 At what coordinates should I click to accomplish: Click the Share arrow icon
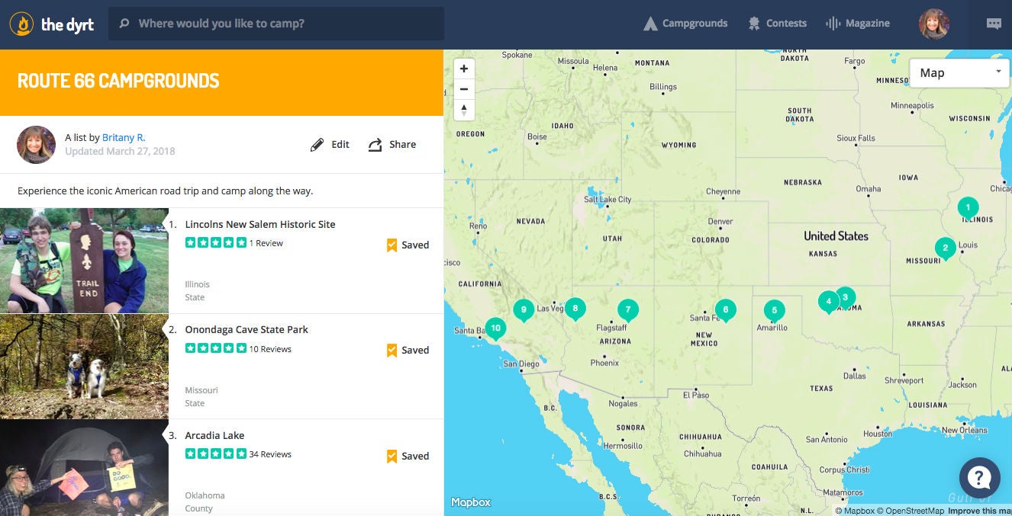click(375, 145)
